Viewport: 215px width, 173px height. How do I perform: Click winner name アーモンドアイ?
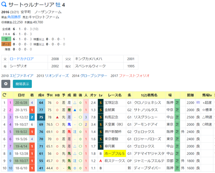pyautogui.click(x=146, y=124)
